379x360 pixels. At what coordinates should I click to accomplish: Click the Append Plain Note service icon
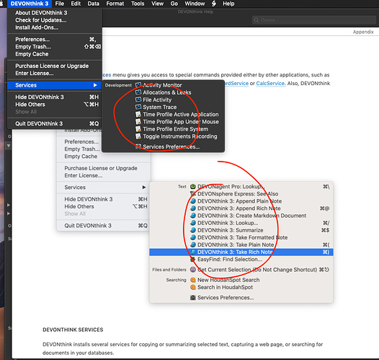click(192, 201)
